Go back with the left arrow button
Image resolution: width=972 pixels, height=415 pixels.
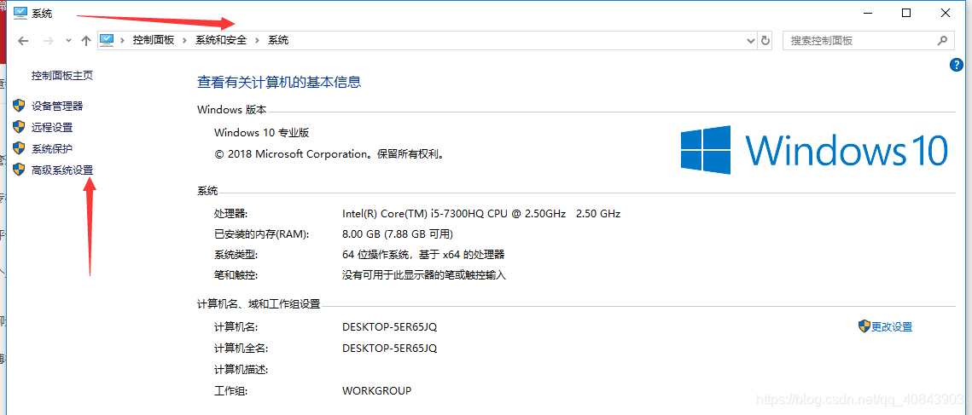[x=24, y=41]
